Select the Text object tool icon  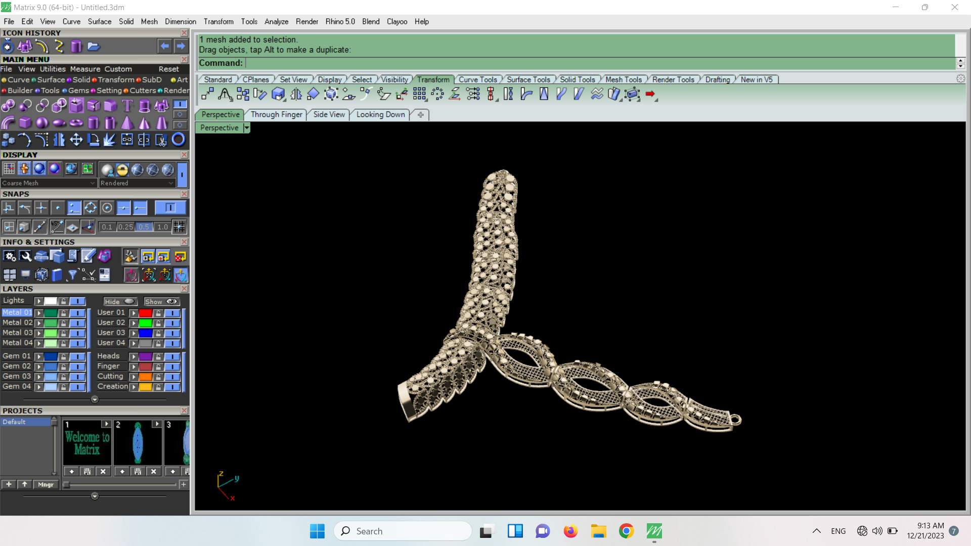(127, 106)
